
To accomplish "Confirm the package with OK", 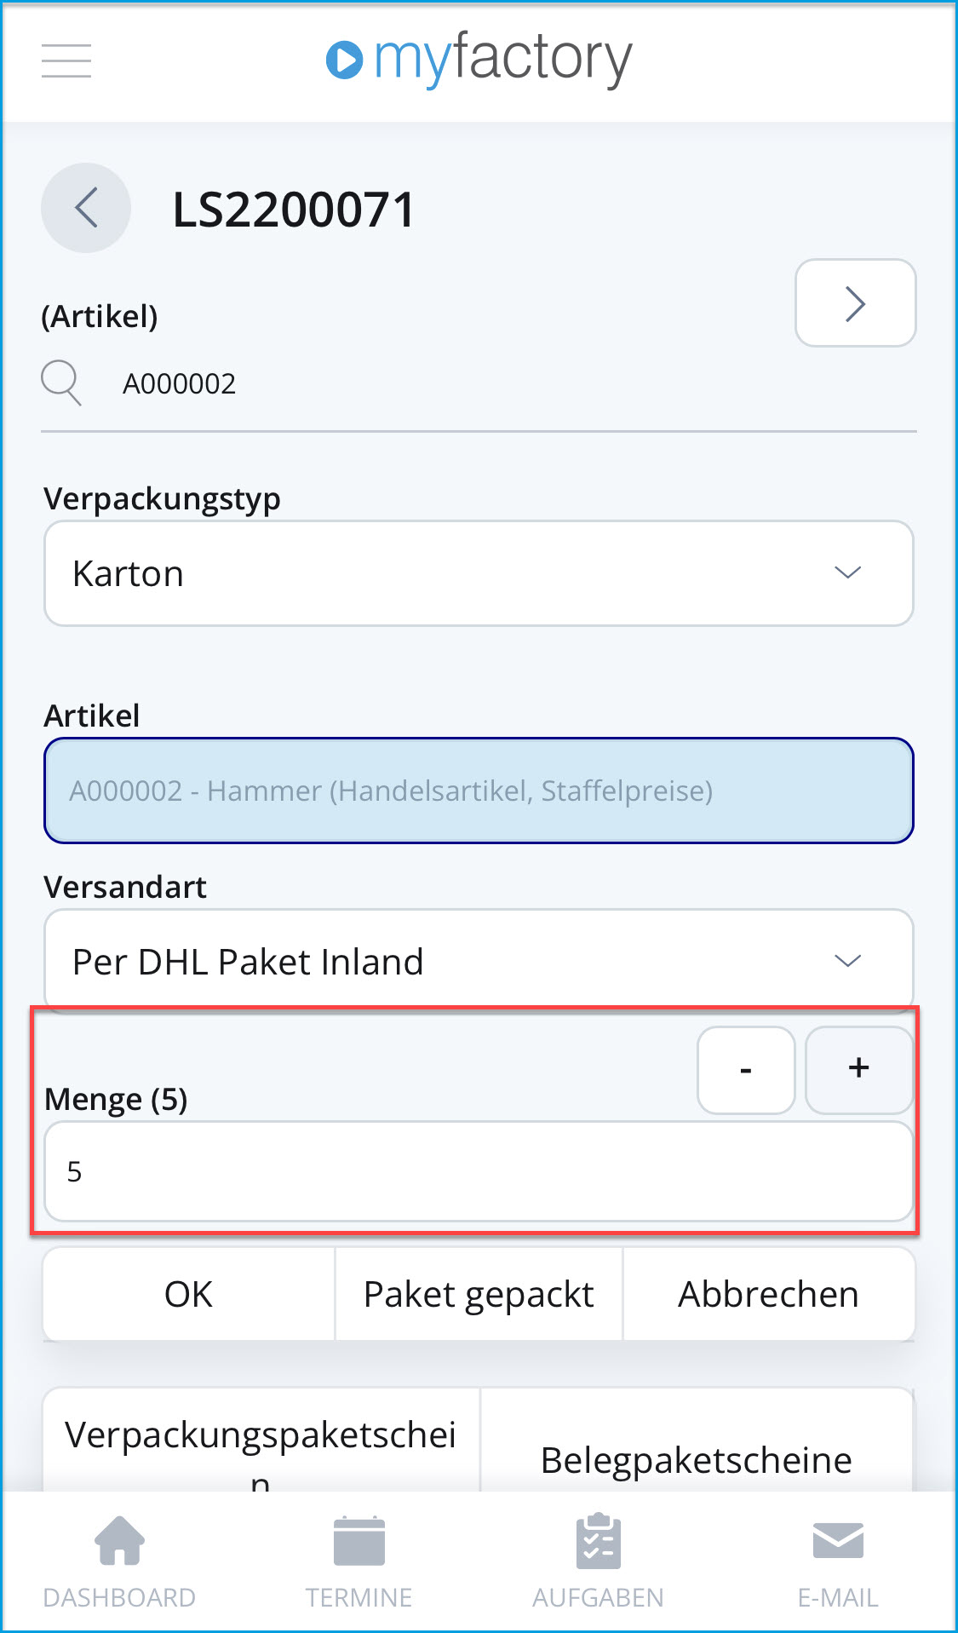I will coord(188,1293).
